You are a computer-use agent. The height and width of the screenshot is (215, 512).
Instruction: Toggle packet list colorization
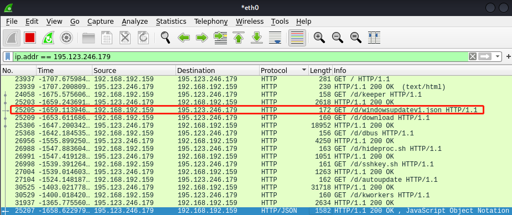coord(297,38)
